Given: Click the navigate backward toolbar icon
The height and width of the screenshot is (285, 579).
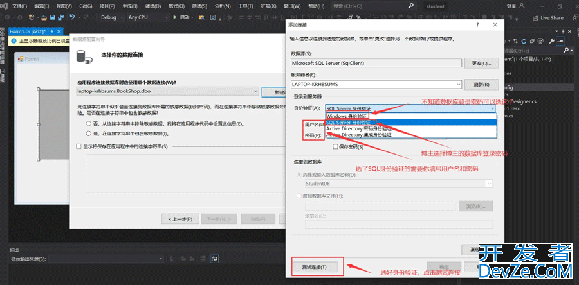Looking at the screenshot, I should pos(8,17).
